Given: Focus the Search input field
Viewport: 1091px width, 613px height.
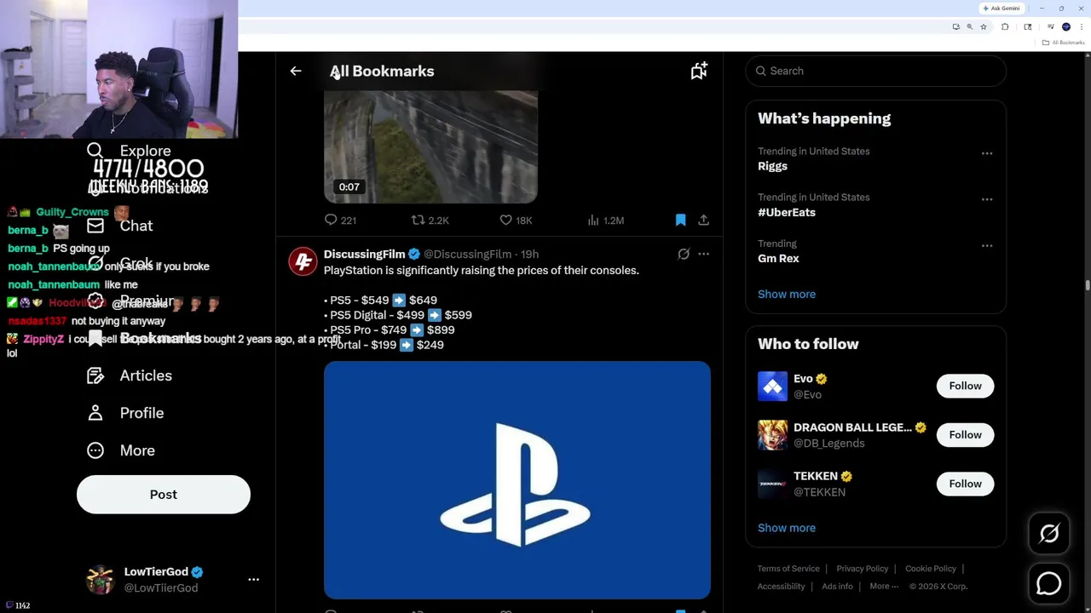Looking at the screenshot, I should click(876, 71).
